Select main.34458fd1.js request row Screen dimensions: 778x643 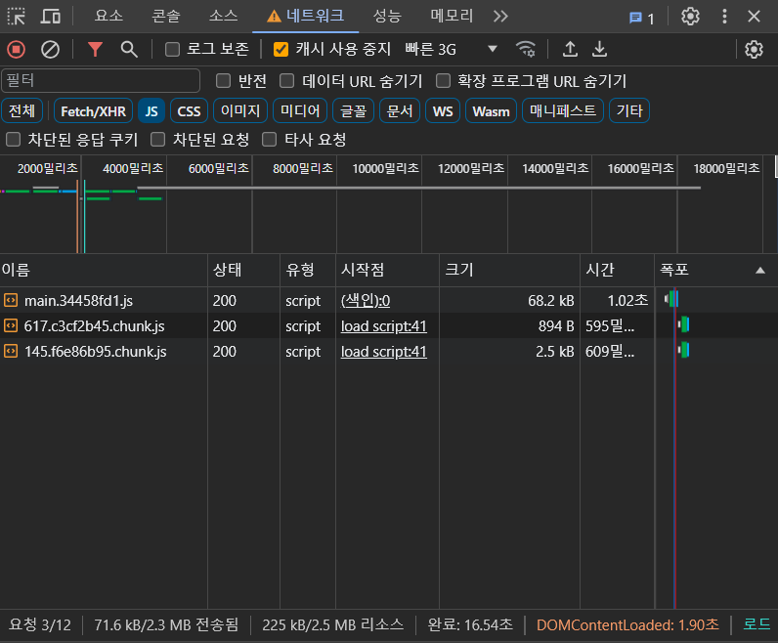pyautogui.click(x=389, y=300)
